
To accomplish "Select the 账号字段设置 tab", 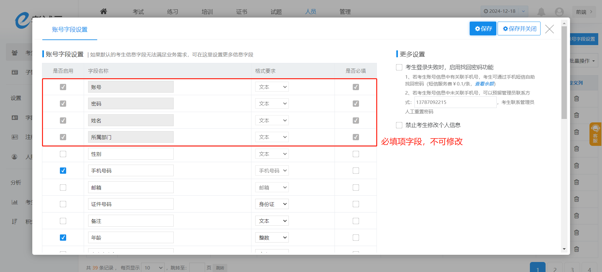I will click(70, 30).
